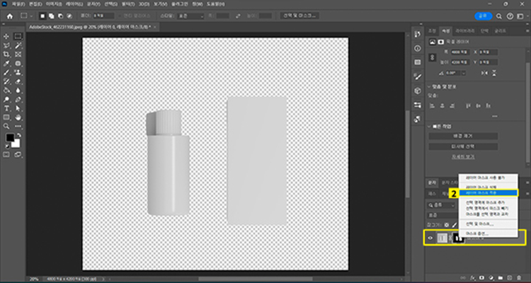Open the 자세히 보기 link
The image size is (531, 283).
pos(463,157)
